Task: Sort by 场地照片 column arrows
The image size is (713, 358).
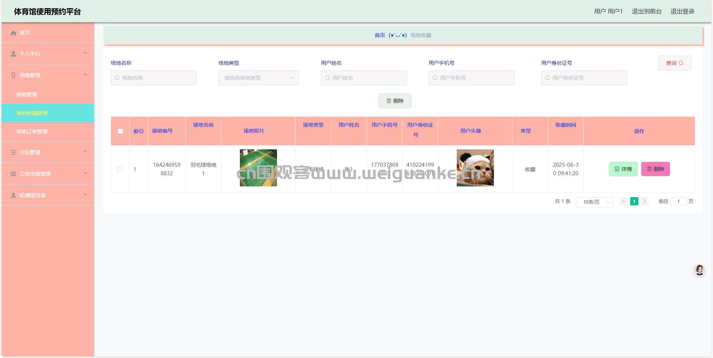Action: click(x=269, y=131)
